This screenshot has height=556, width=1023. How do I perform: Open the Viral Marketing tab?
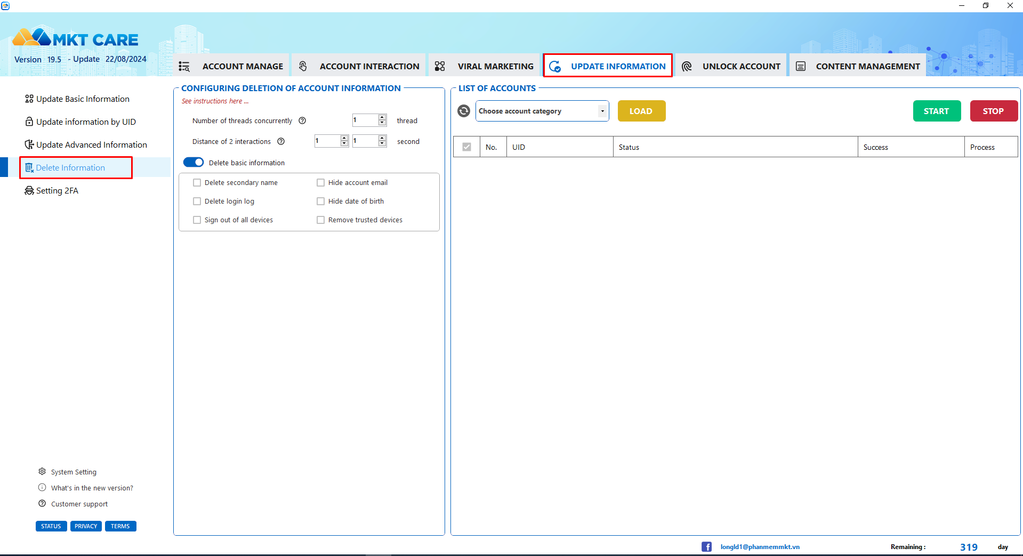tap(485, 66)
